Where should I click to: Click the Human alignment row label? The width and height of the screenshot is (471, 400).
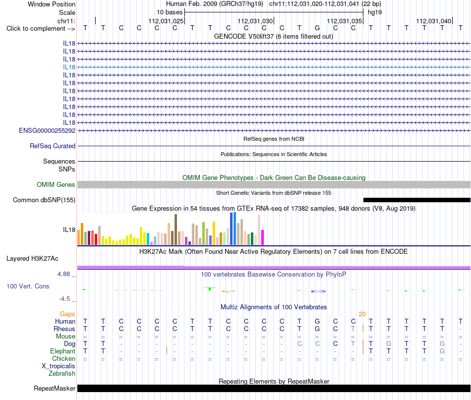pos(65,321)
